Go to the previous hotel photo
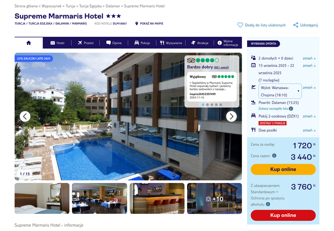The image size is (334, 231). (25, 117)
